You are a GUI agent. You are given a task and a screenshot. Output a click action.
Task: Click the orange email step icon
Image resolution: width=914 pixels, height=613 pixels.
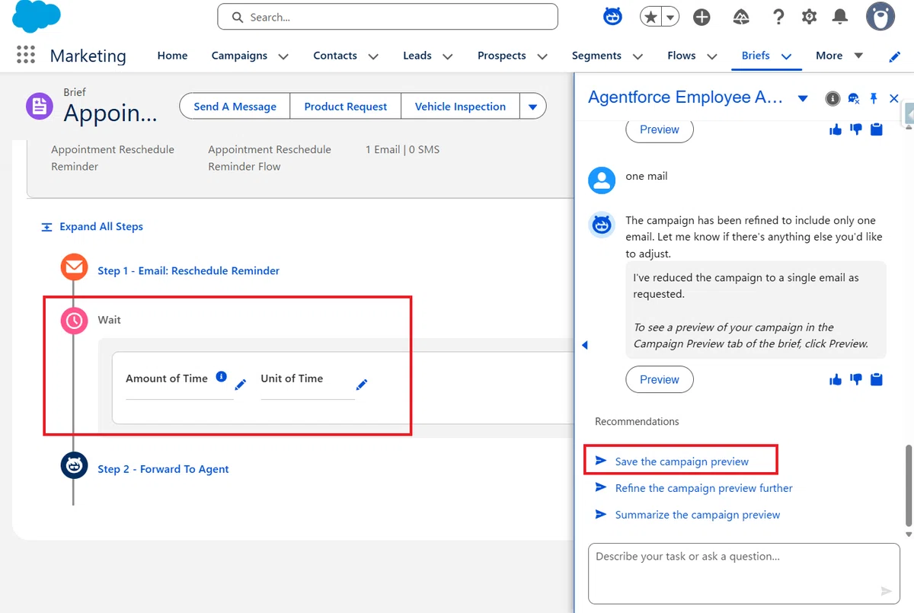(74, 267)
